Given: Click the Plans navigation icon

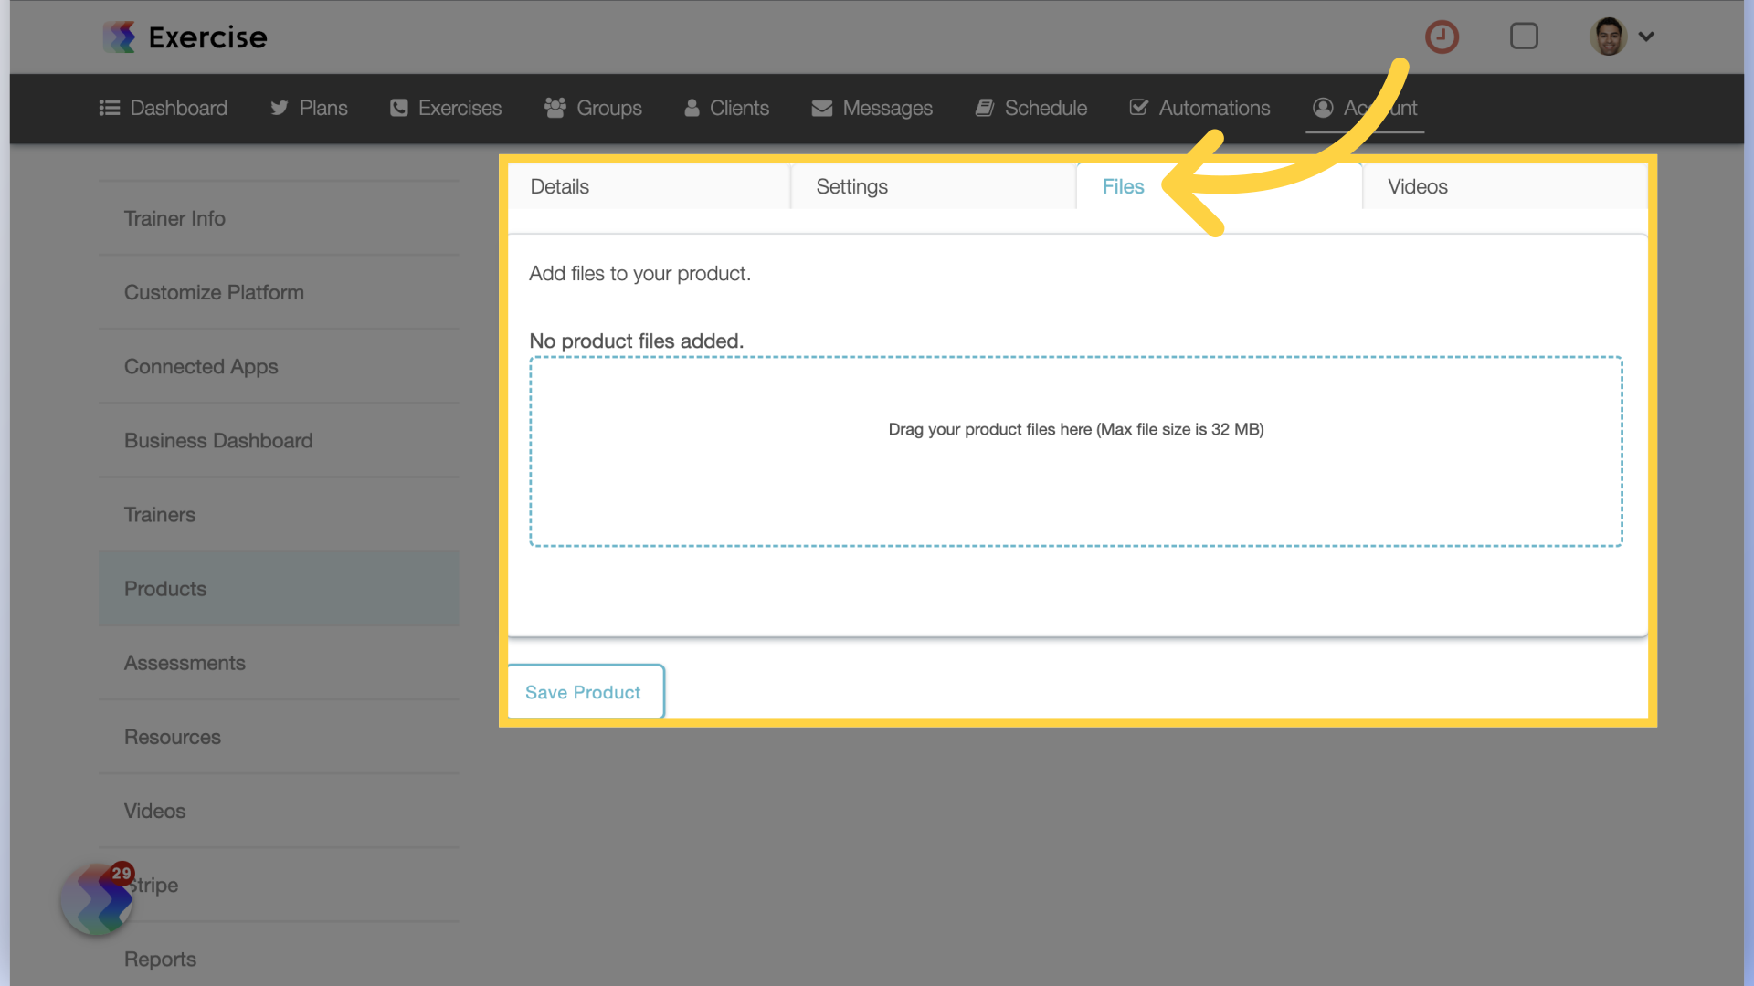Looking at the screenshot, I should tap(280, 107).
